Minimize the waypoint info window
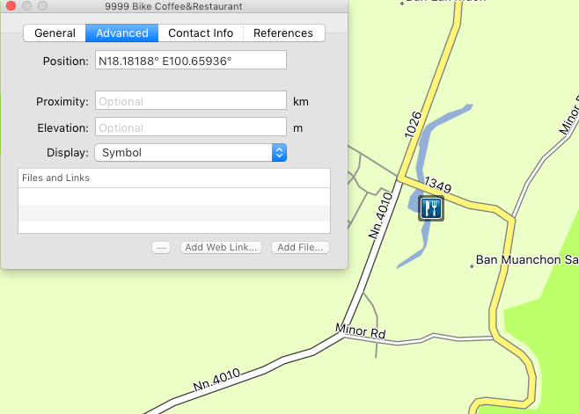Screen dimensions: 579x414 pyautogui.click(x=26, y=7)
